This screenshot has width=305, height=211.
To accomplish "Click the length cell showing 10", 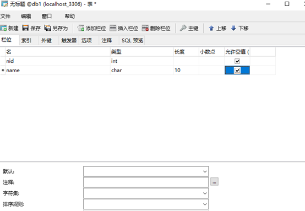I will tap(186, 71).
